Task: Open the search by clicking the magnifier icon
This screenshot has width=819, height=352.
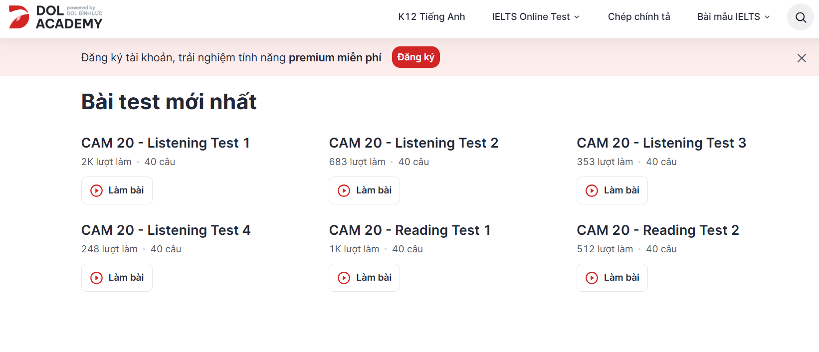Action: pos(800,17)
